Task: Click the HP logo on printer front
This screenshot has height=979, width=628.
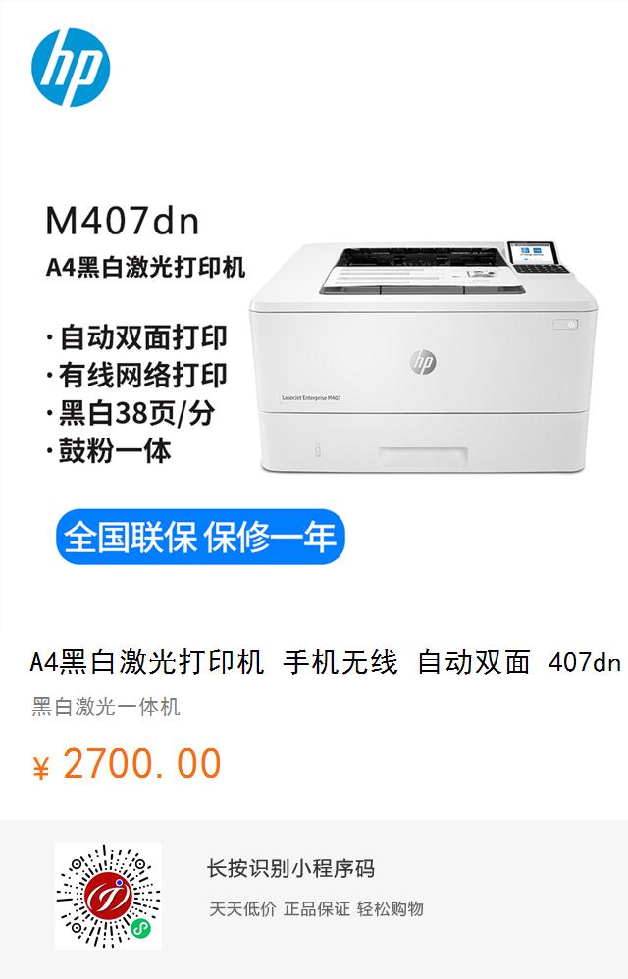Action: 423,362
